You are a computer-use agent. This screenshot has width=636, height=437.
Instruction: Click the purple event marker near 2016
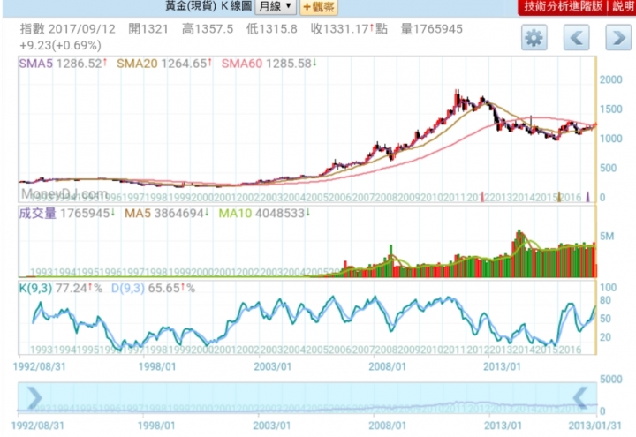click(587, 197)
